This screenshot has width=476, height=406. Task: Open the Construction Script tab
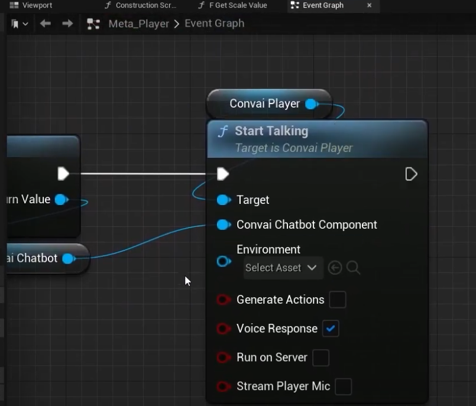[140, 5]
